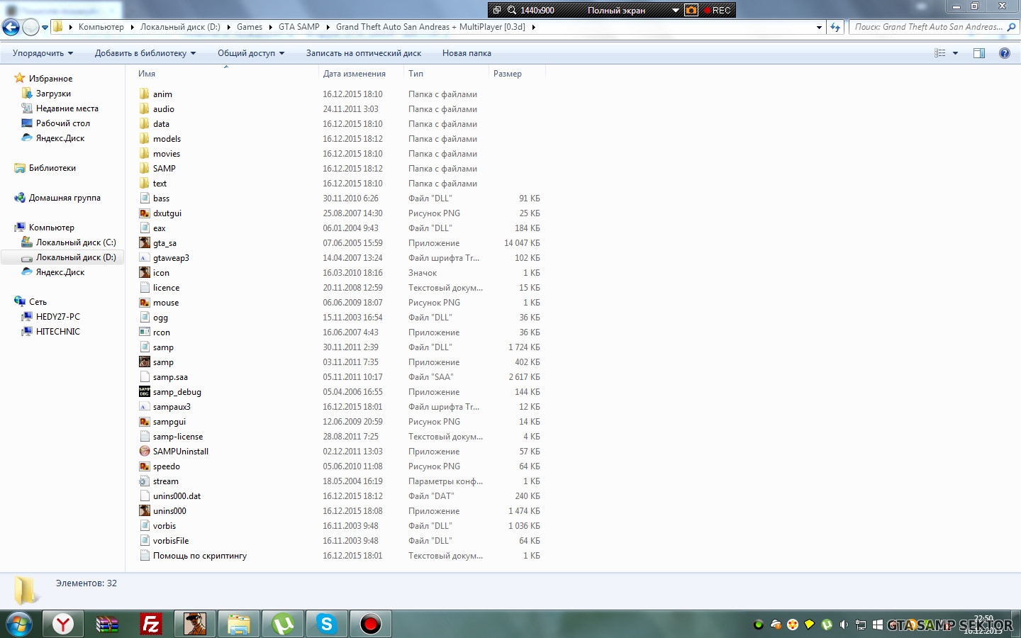
Task: Expand the breadcrumb arrow after Компьютер
Action: [x=132, y=27]
